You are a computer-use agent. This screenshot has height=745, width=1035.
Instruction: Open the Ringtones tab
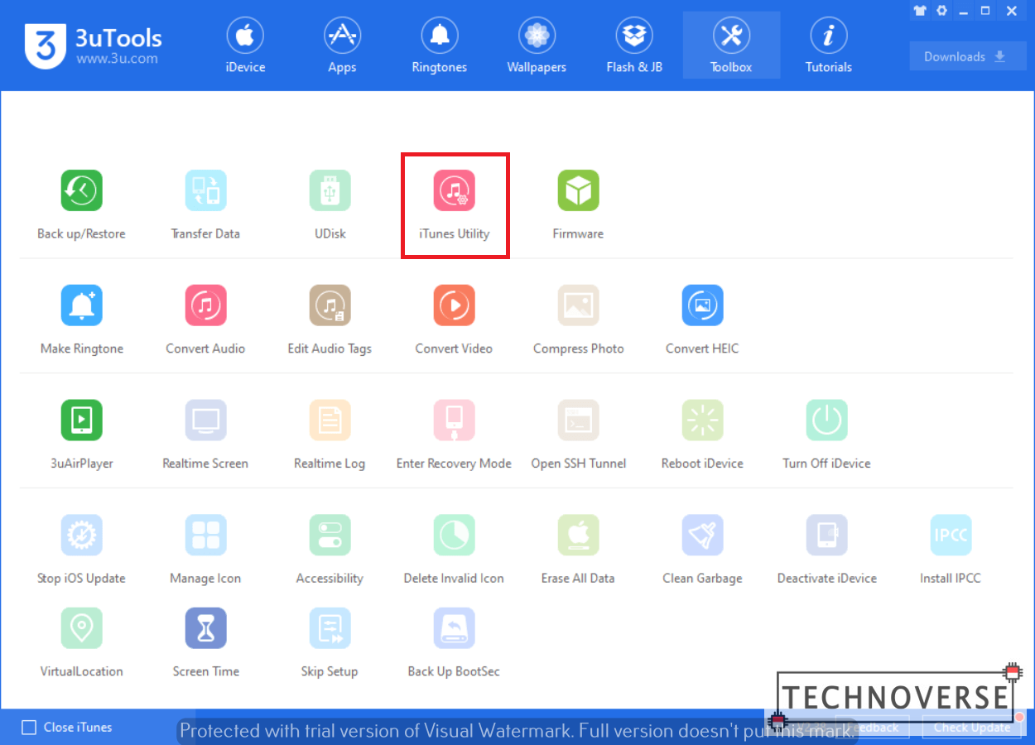pos(440,46)
